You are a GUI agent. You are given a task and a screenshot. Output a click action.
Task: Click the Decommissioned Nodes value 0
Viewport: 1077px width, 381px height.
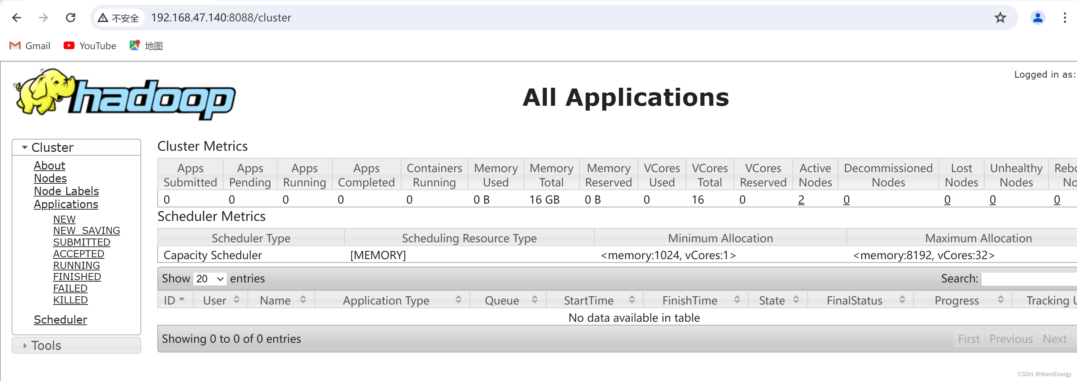(846, 199)
